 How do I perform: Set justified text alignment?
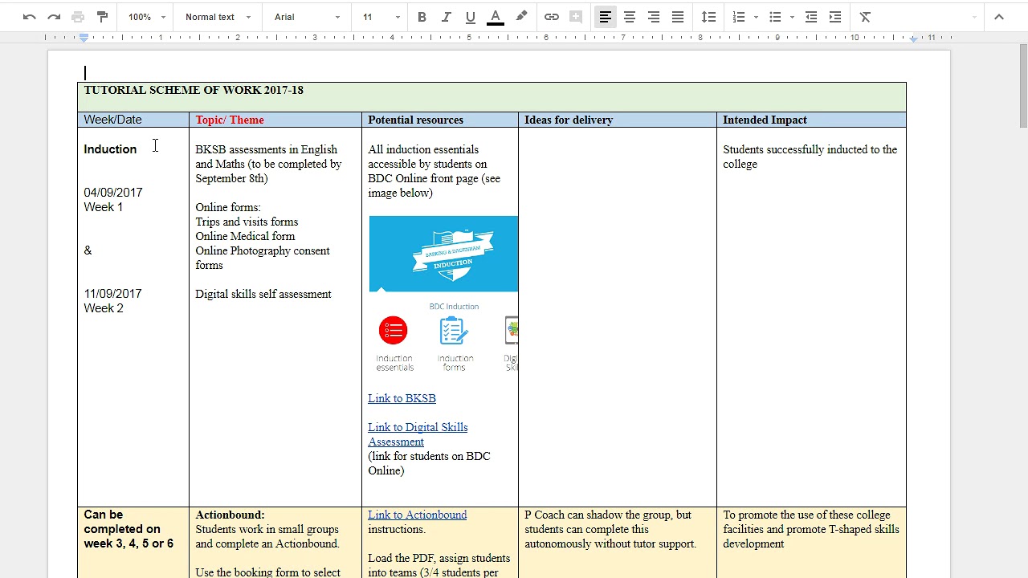click(x=678, y=17)
